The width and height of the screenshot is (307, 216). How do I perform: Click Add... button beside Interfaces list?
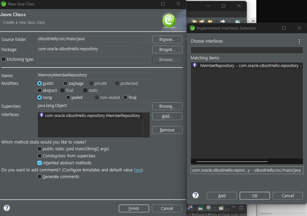point(167,116)
